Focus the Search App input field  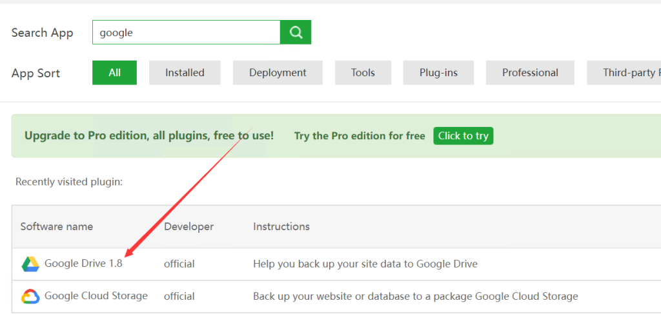[x=187, y=32]
